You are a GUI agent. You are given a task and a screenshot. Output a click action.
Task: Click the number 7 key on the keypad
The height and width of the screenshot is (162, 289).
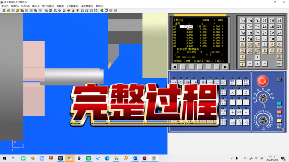pos(265,20)
